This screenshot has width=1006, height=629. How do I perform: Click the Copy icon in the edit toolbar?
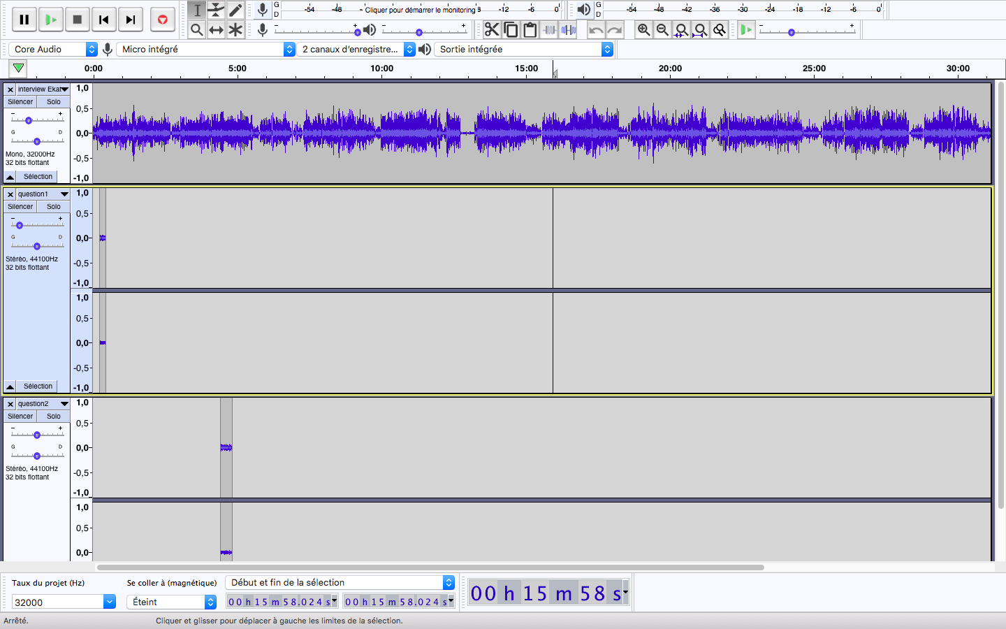pos(511,29)
